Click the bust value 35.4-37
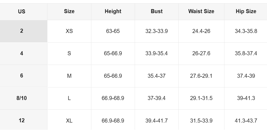This screenshot has height=133, width=267. [157, 76]
